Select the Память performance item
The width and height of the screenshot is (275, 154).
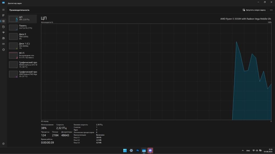click(22, 27)
